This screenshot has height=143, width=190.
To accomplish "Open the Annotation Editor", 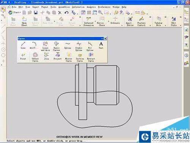I will [130, 21].
